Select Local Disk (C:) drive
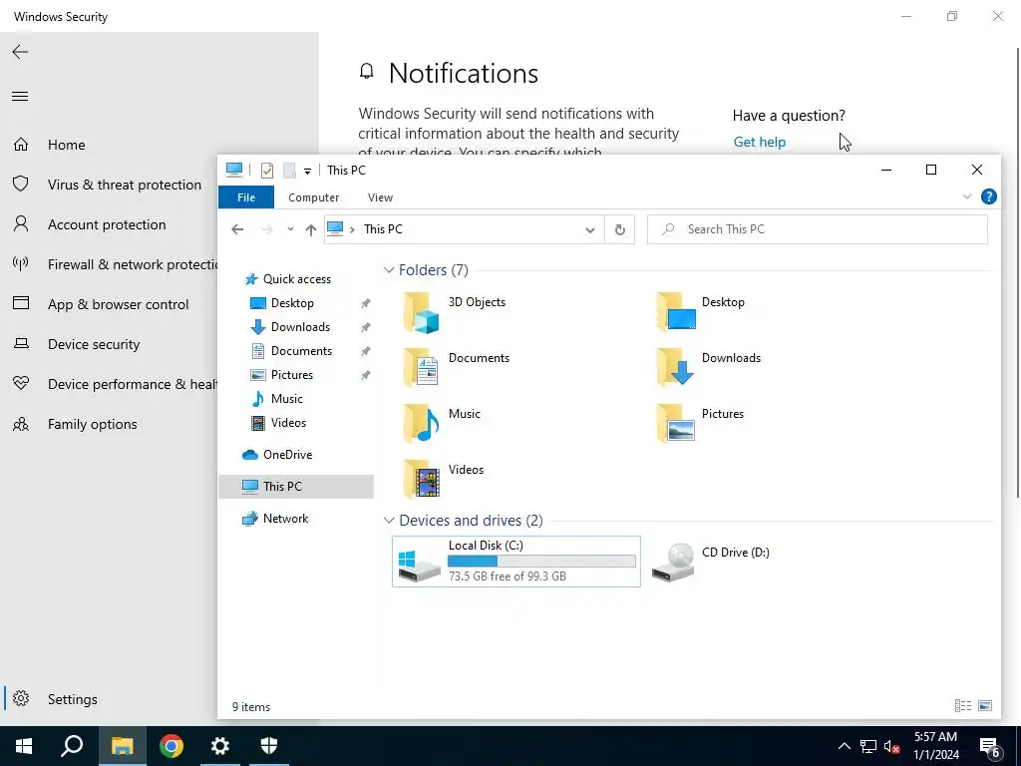This screenshot has width=1021, height=766. click(516, 562)
